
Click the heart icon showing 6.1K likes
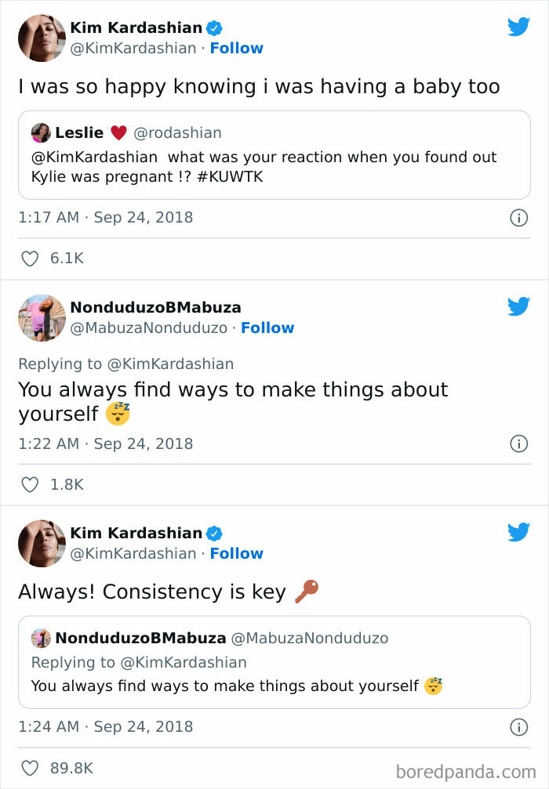(29, 258)
